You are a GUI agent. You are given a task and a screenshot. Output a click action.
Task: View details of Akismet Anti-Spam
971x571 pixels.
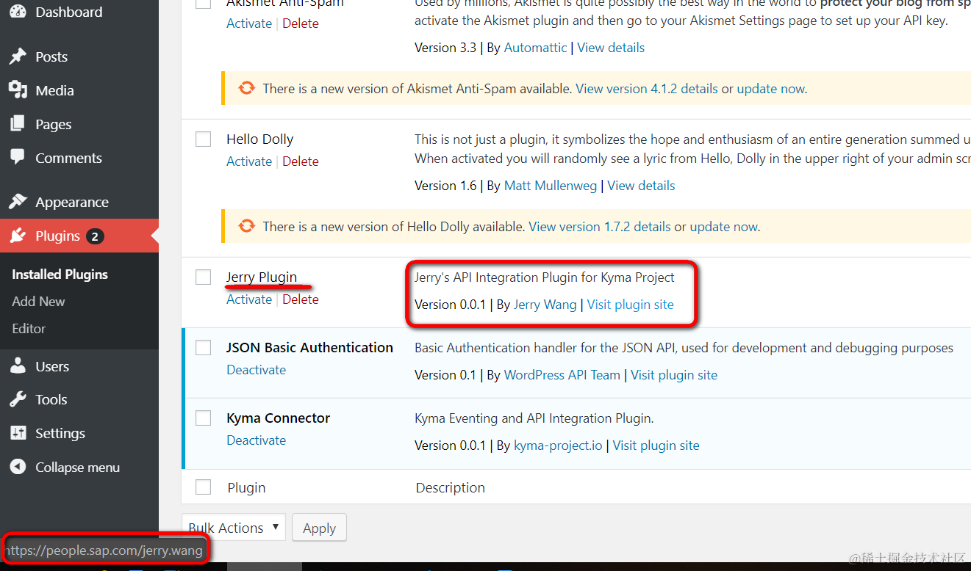click(x=611, y=48)
